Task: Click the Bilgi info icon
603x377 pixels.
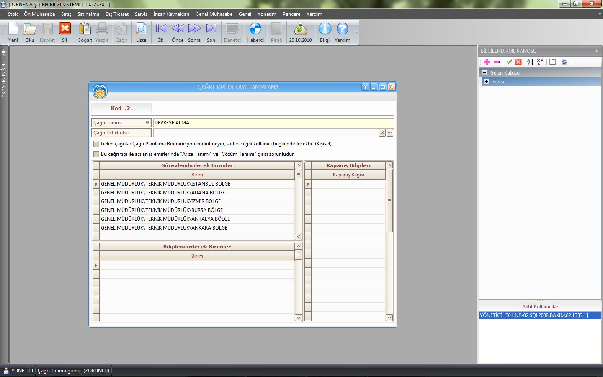Action: (325, 32)
